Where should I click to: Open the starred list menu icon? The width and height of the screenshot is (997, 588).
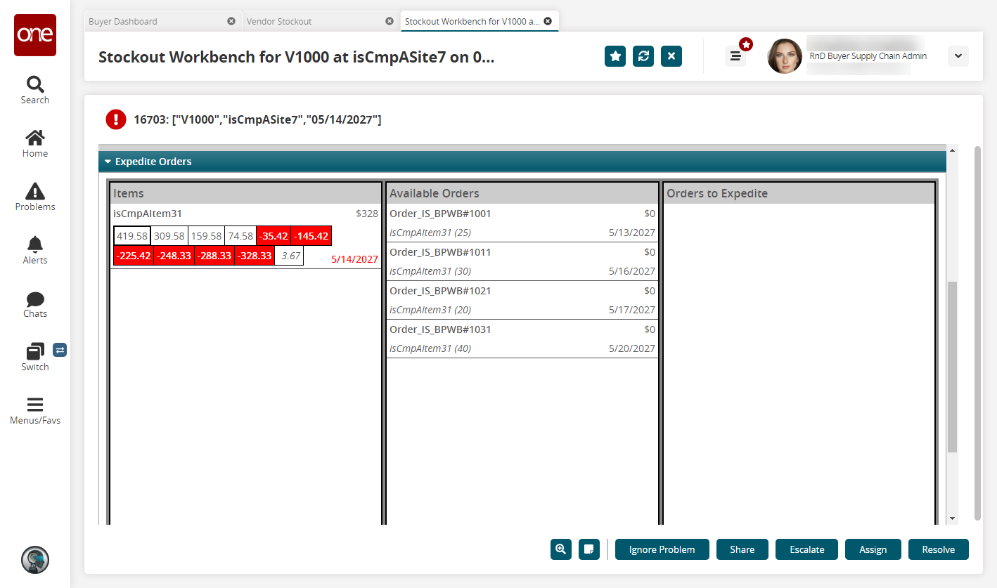pos(735,56)
